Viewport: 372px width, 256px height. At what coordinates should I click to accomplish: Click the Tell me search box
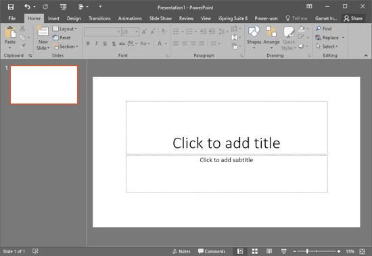[x=296, y=18]
